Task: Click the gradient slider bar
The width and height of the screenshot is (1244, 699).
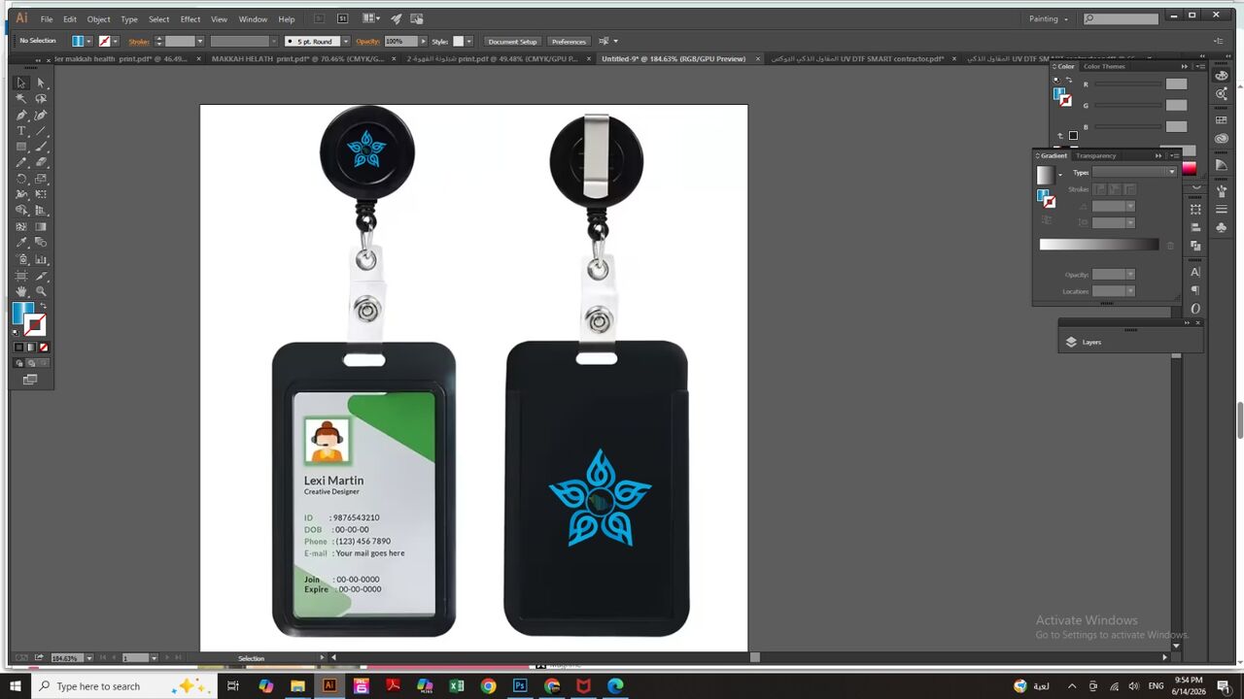Action: 1099,245
